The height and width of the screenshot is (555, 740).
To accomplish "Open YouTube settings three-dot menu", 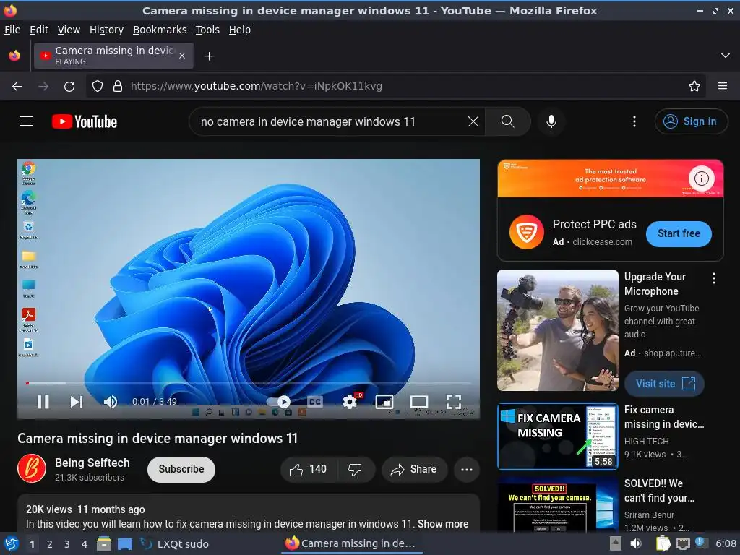I will [634, 121].
